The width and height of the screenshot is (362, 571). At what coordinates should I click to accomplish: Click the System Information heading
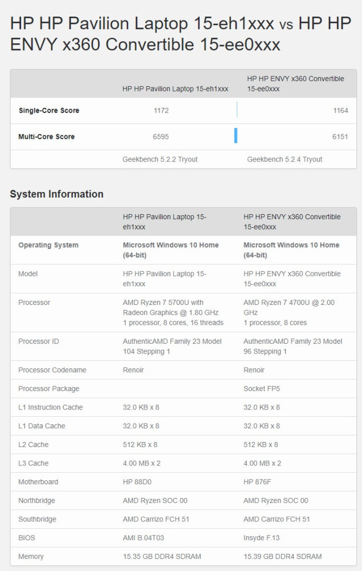(57, 194)
